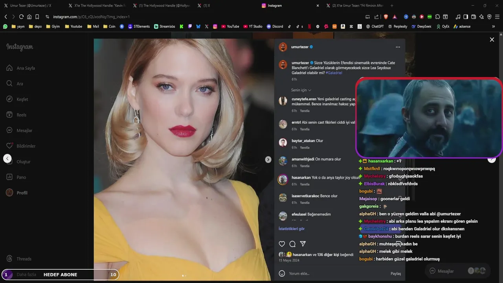
Task: Open Bildirimler notifications
Action: pos(21,146)
